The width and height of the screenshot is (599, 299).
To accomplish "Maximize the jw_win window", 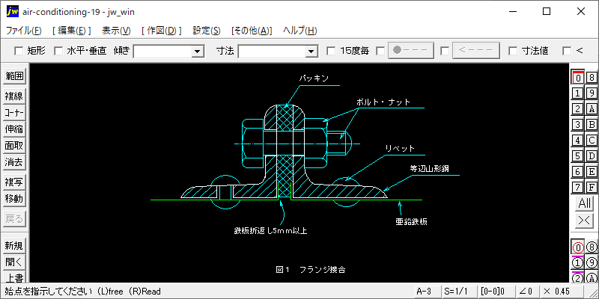I will point(547,12).
